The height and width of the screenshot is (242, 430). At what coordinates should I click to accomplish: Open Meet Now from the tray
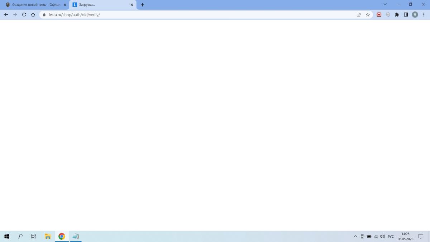[x=362, y=237]
